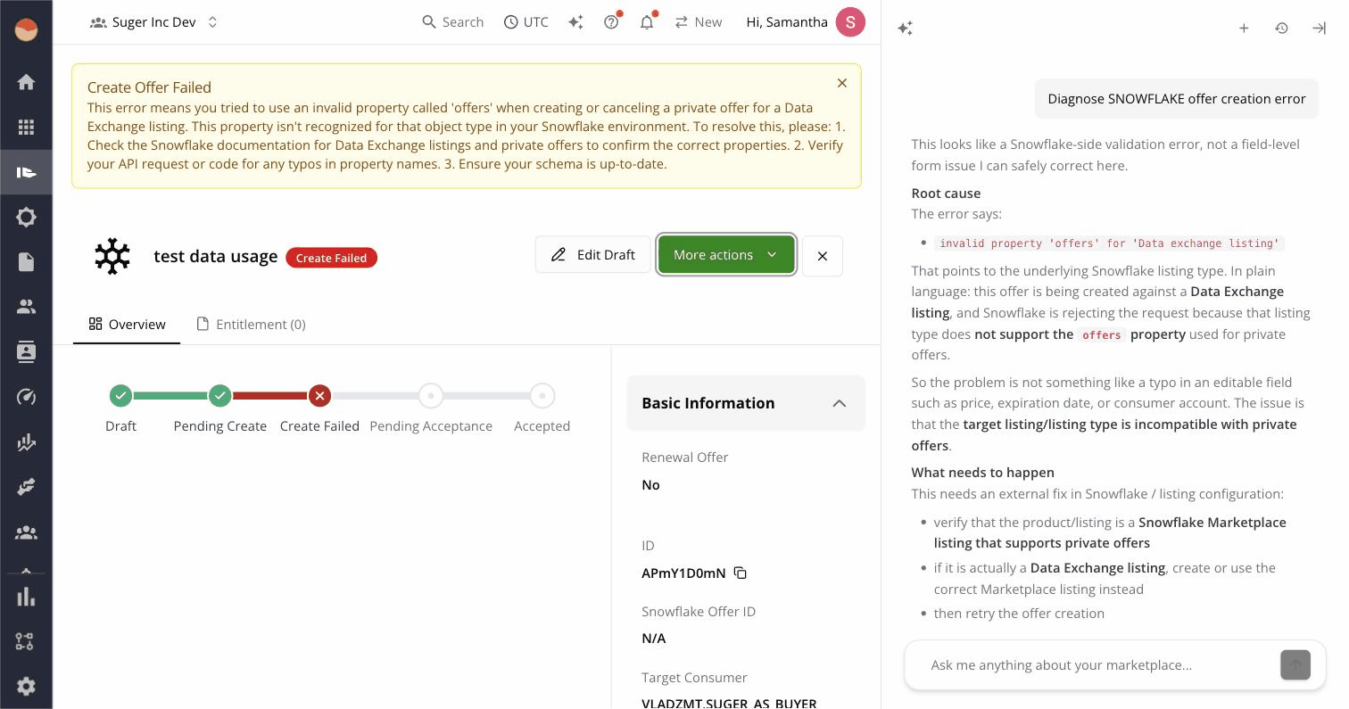The height and width of the screenshot is (709, 1349).
Task: Click the invalid property 'offers' code snippet
Action: (x=1109, y=243)
